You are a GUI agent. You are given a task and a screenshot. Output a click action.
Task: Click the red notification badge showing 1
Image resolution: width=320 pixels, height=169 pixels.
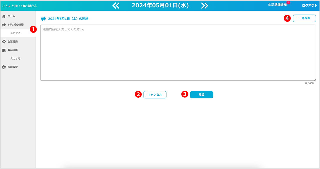pos(288,3)
